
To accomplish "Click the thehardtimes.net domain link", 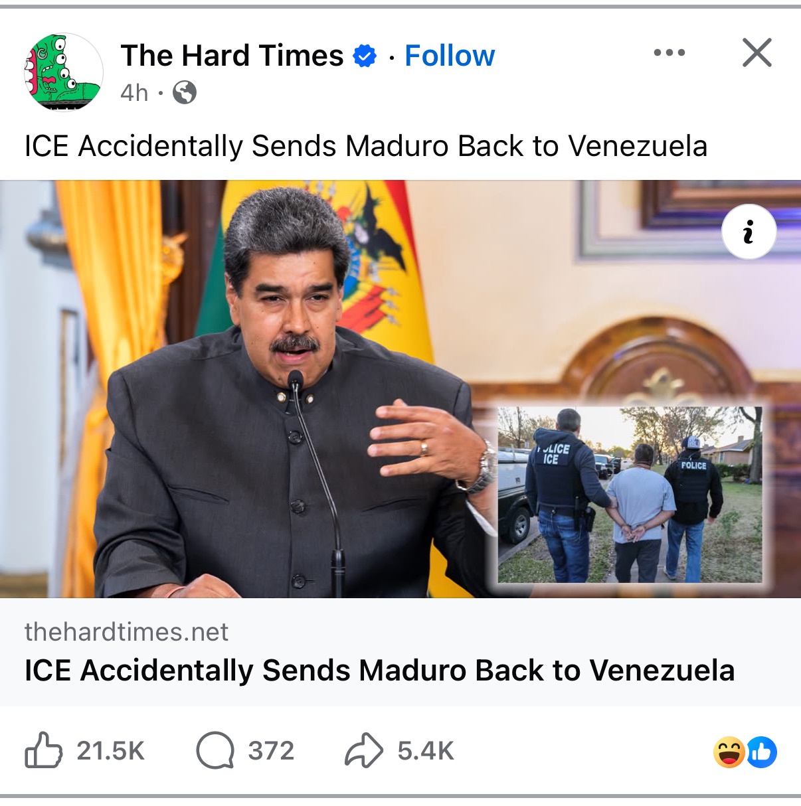I will pyautogui.click(x=126, y=632).
